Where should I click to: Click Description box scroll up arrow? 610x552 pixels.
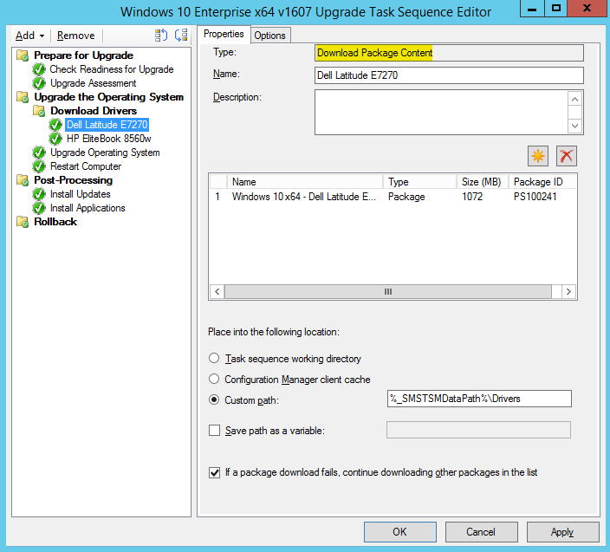[x=575, y=99]
